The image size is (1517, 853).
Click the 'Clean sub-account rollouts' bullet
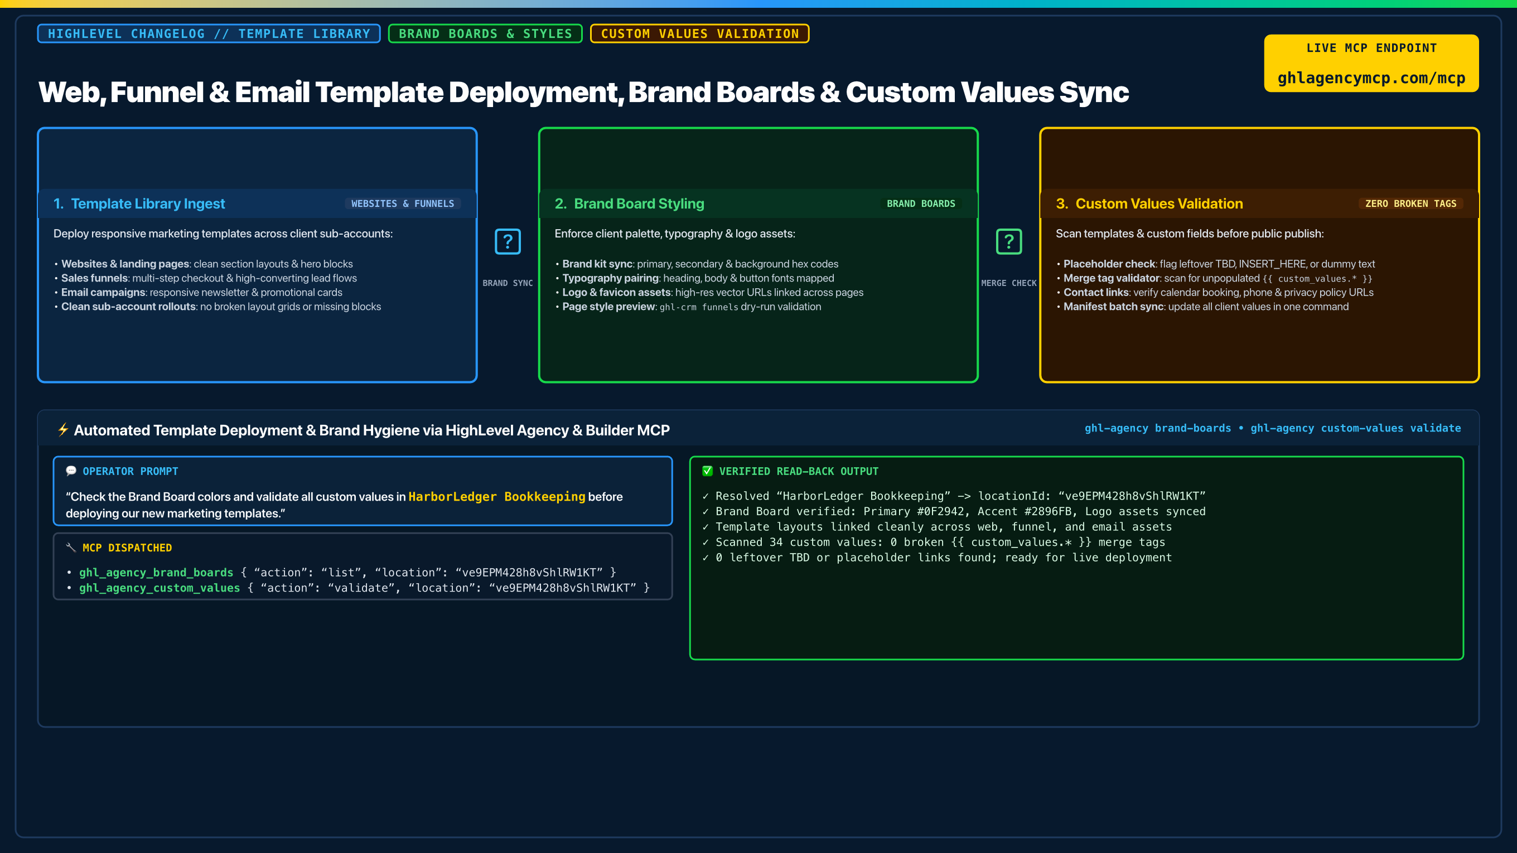[x=218, y=307]
